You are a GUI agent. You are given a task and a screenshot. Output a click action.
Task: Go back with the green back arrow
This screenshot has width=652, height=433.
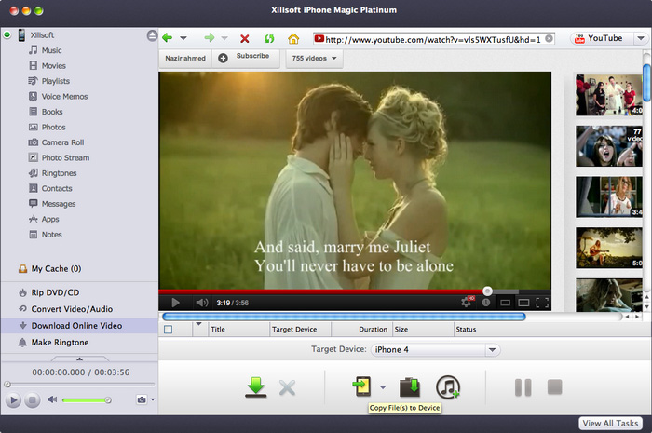click(x=168, y=39)
